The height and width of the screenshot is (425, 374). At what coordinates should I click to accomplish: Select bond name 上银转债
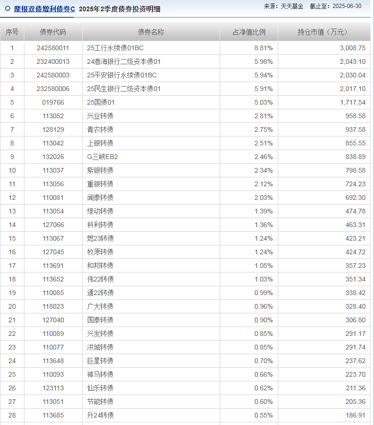click(100, 143)
